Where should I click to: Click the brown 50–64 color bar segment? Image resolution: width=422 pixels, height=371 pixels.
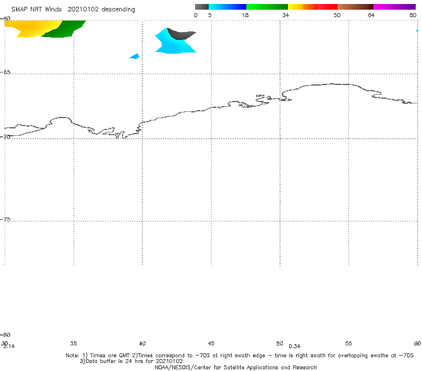click(355, 7)
